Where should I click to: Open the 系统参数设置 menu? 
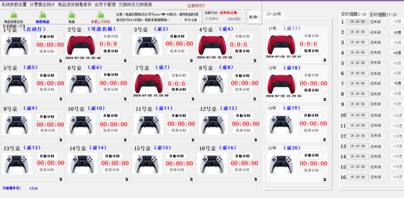14,4
